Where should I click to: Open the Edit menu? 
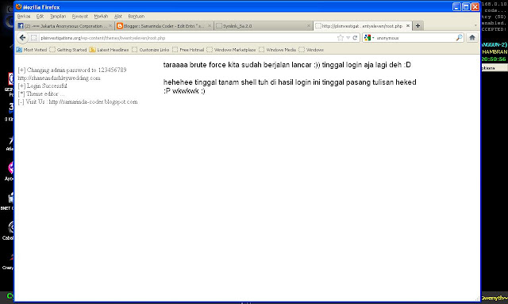coord(40,16)
